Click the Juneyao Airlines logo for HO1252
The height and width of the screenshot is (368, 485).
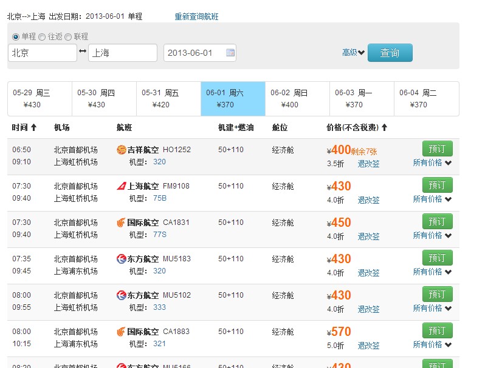pyautogui.click(x=122, y=150)
